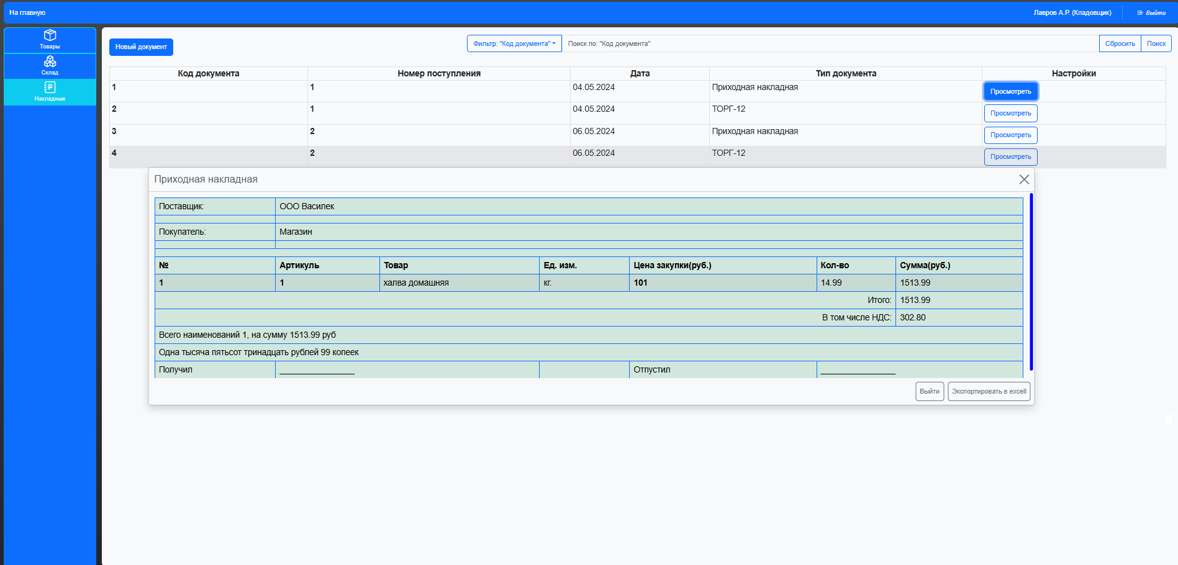The width and height of the screenshot is (1178, 565).
Task: View document 4 ТОРГ-12 dated 06.05.2024
Action: 1010,156
